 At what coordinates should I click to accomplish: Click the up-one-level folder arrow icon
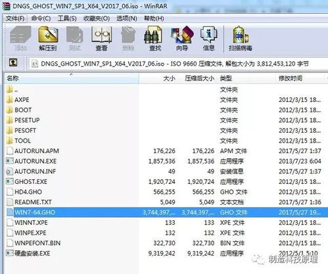(x=13, y=63)
